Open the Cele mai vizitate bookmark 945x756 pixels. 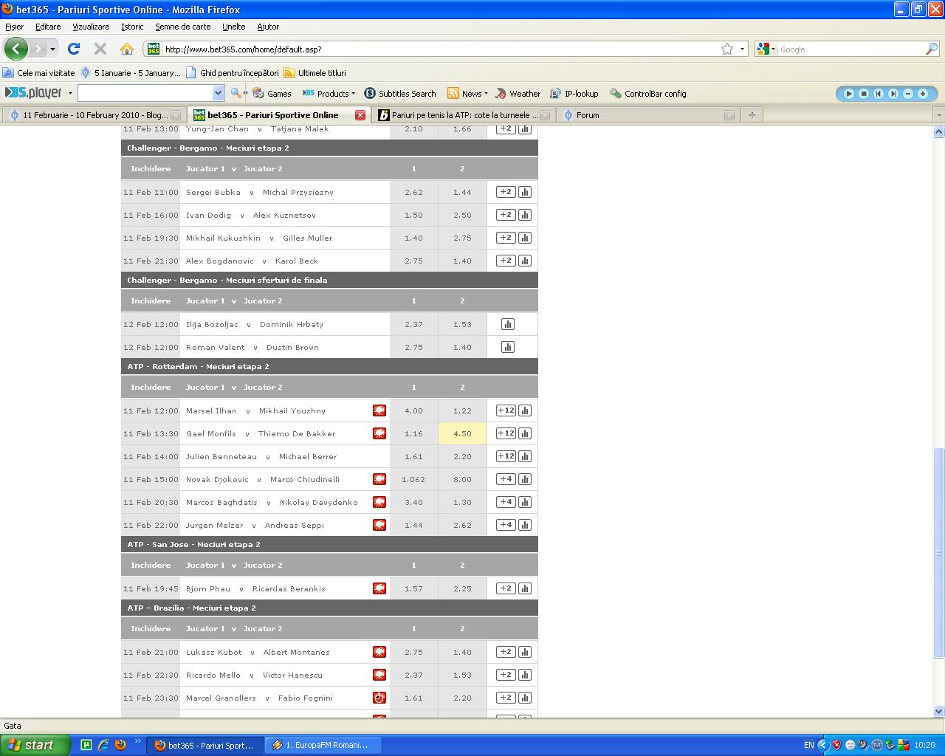point(39,73)
